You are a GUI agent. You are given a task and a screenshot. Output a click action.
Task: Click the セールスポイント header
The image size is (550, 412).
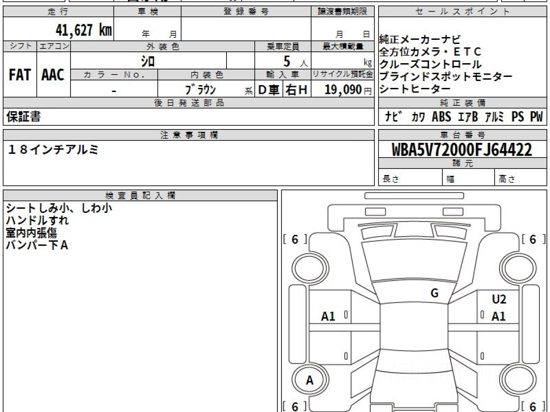[x=462, y=12]
